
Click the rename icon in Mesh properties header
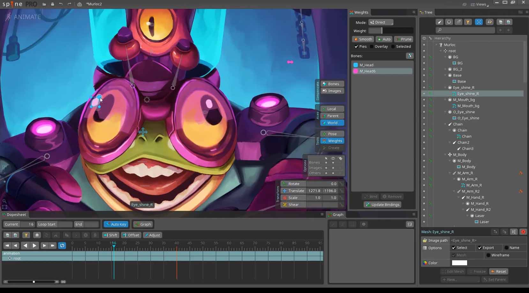click(x=513, y=232)
